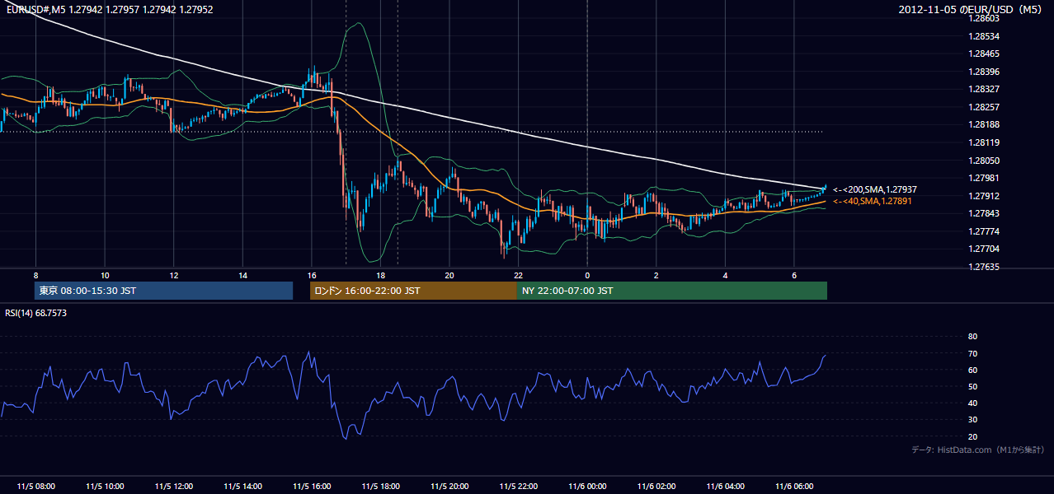This screenshot has width=1054, height=494.
Task: Click the 200 SMA 1.27937 label
Action: click(874, 189)
